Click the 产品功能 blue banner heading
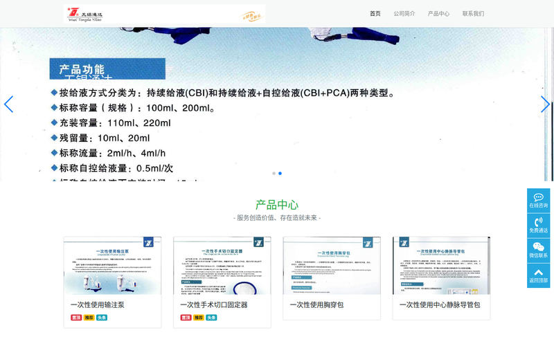Viewport: 554px width, 346px height. [107, 69]
